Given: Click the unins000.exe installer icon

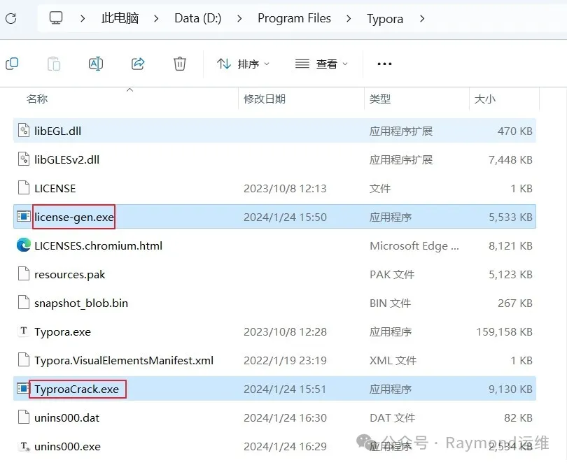Looking at the screenshot, I should pyautogui.click(x=24, y=446).
